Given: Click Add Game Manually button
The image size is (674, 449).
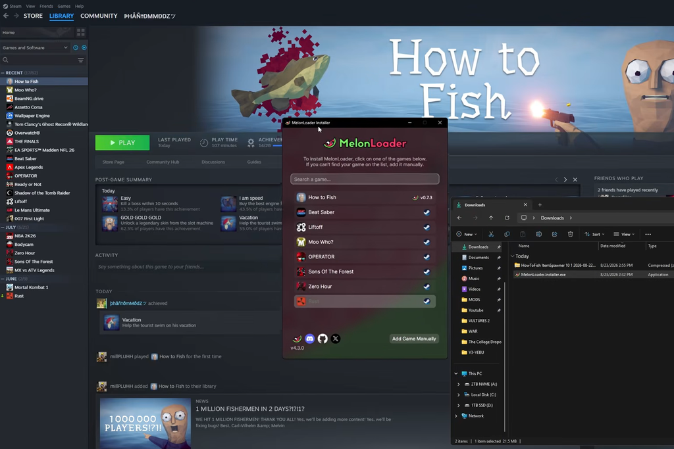Looking at the screenshot, I should click(x=414, y=339).
